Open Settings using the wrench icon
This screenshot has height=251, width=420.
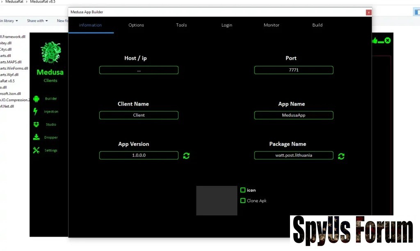coord(36,150)
